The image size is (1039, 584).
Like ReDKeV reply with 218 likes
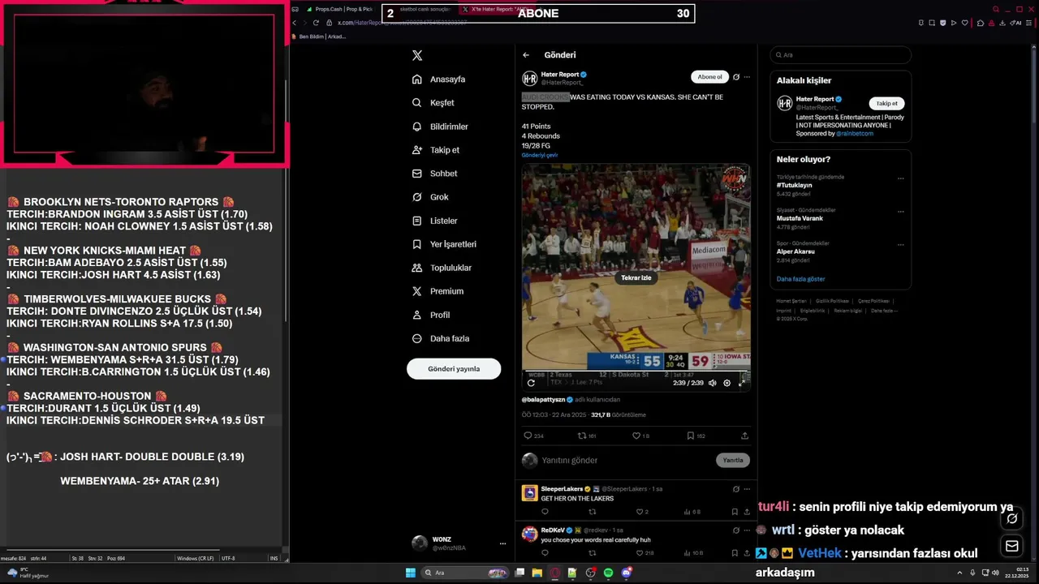pos(644,553)
